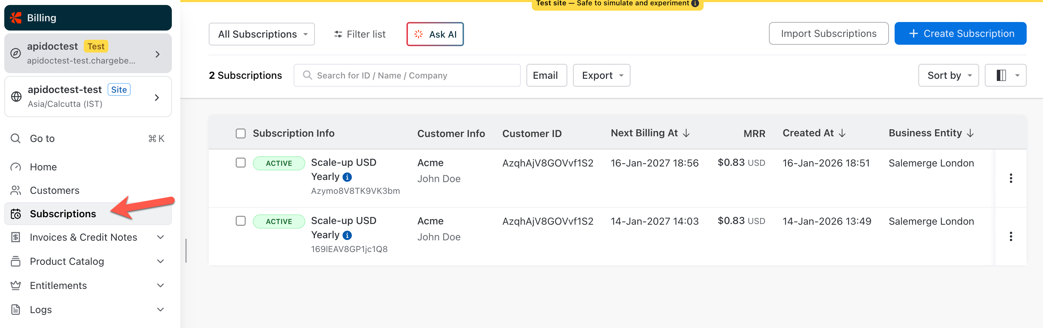Click info icon beside second Scale-up USD Yearly
Viewport: 1043px width, 328px height.
point(347,235)
